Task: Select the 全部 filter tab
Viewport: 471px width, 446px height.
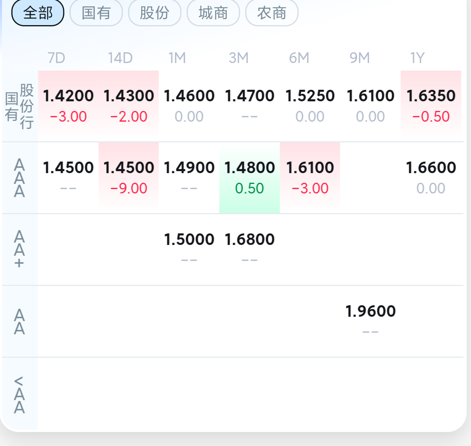Action: [x=38, y=13]
